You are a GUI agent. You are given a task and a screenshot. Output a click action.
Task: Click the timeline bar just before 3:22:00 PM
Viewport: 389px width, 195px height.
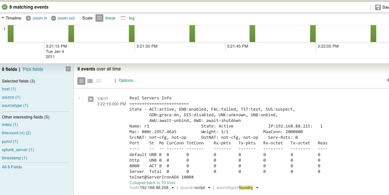[313, 33]
